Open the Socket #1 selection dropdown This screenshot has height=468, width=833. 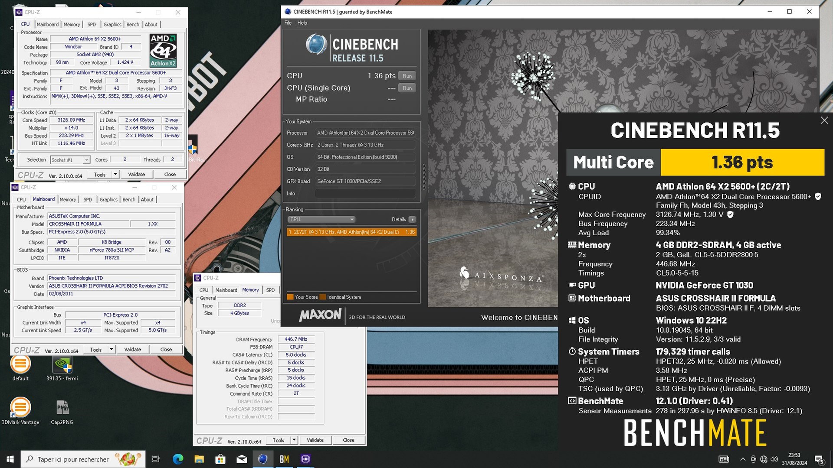[x=70, y=160]
